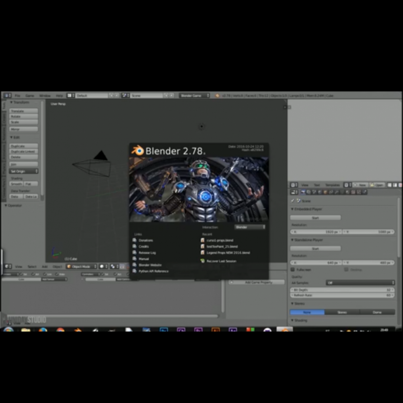
Task: Open the Templates menu in text editor
Action: tap(332, 185)
